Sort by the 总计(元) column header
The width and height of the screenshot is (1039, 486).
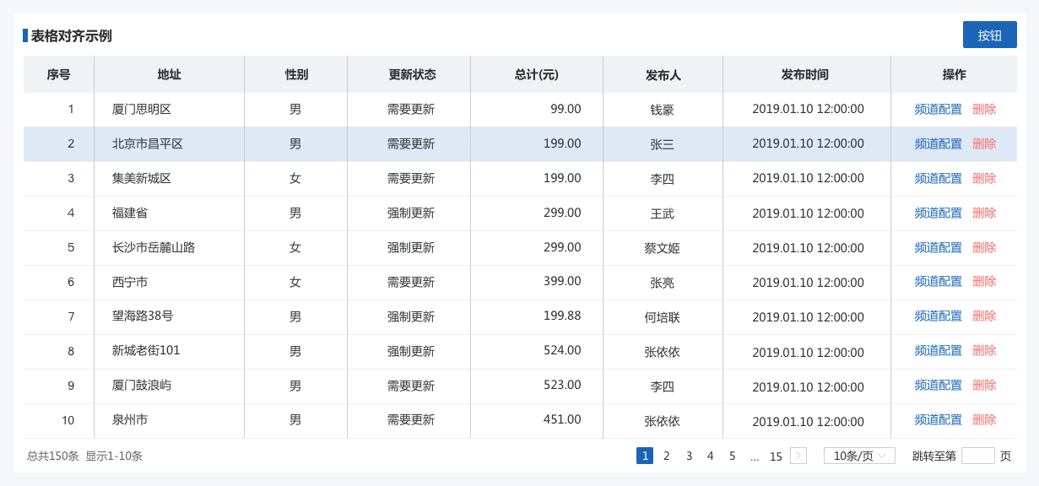pyautogui.click(x=537, y=74)
